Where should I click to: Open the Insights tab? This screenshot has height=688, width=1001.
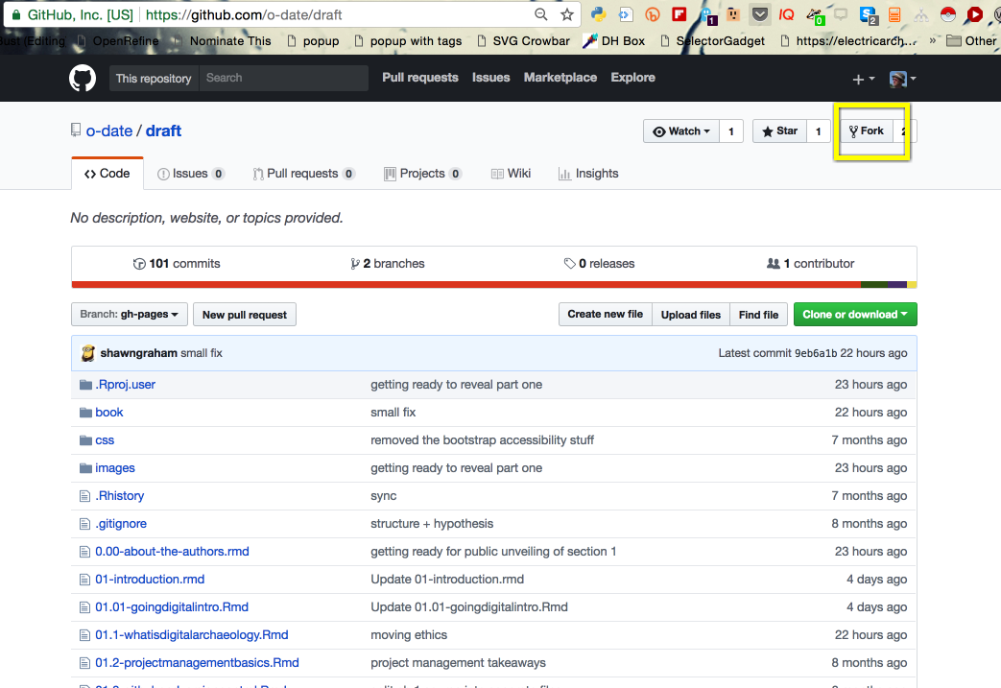(x=588, y=174)
